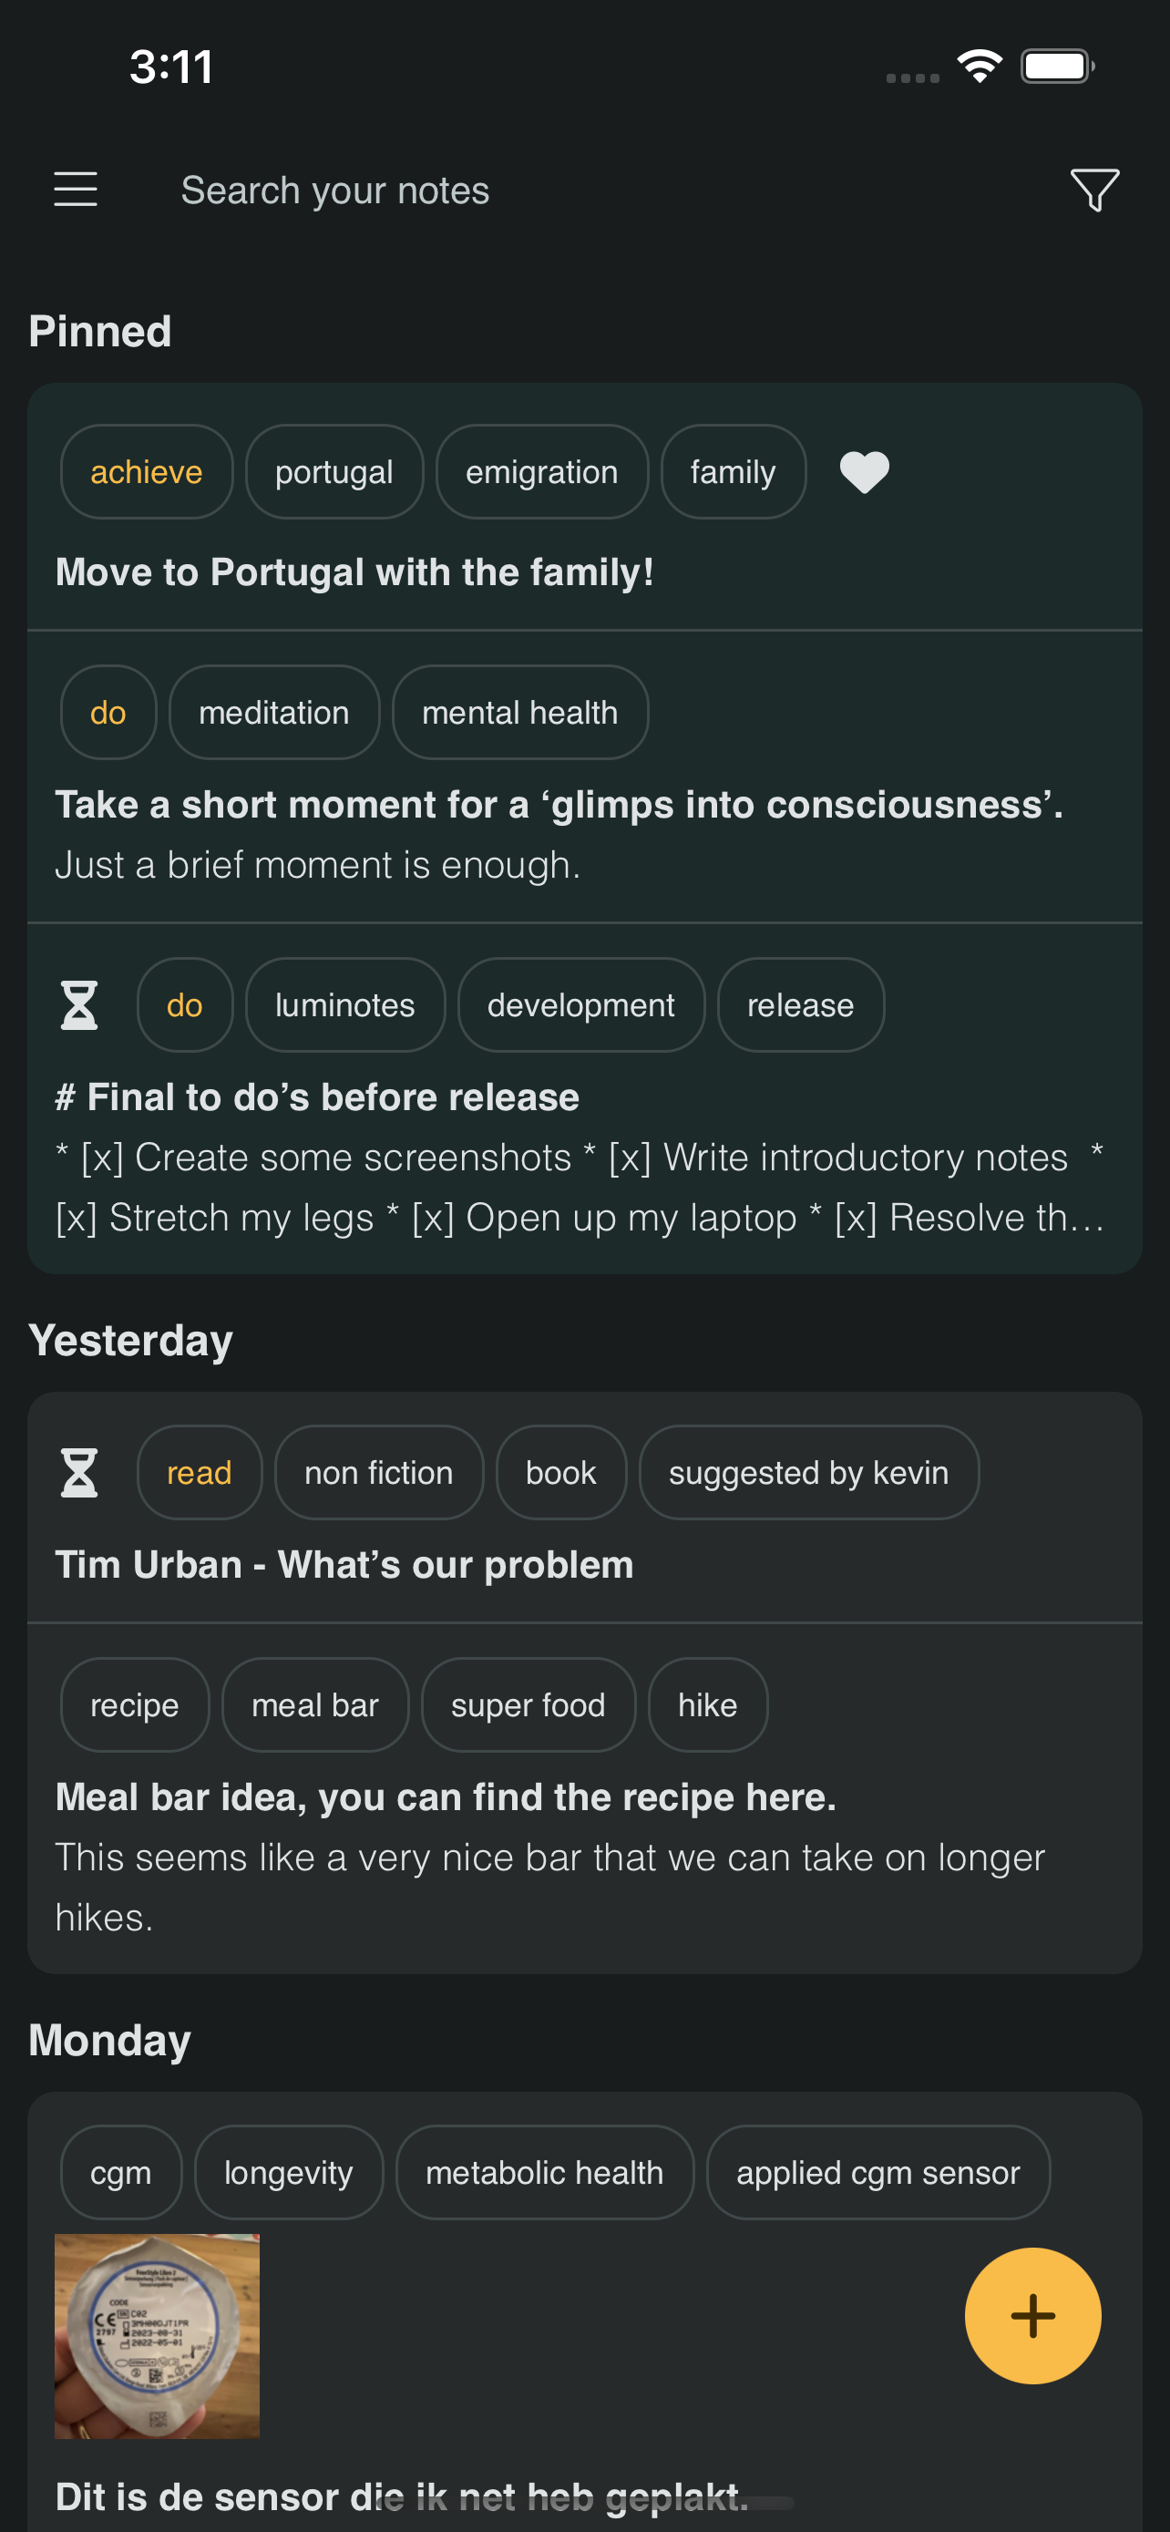Viewport: 1170px width, 2532px height.
Task: Tap the Wi-Fi status icon
Action: click(980, 67)
